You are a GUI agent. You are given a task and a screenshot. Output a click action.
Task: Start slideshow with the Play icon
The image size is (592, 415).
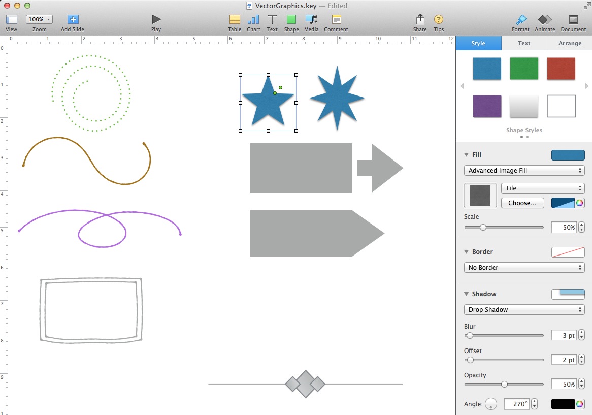click(x=156, y=19)
